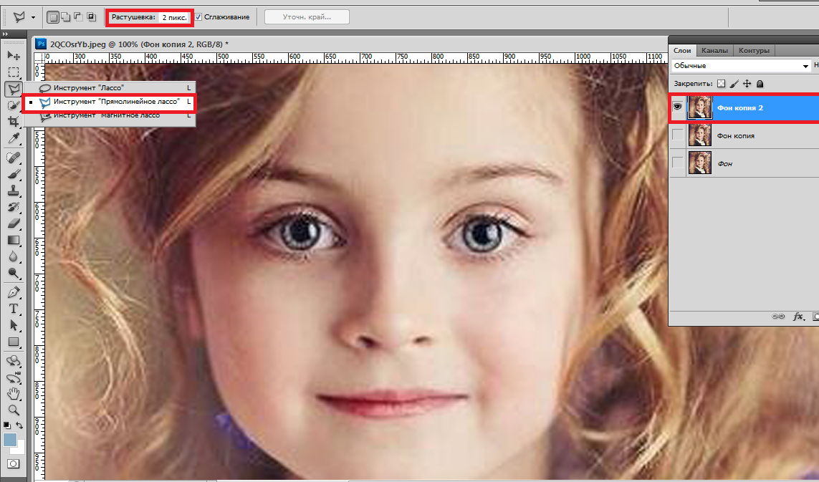The height and width of the screenshot is (482, 819).
Task: Choose Subtract from selection mode
Action: point(78,17)
